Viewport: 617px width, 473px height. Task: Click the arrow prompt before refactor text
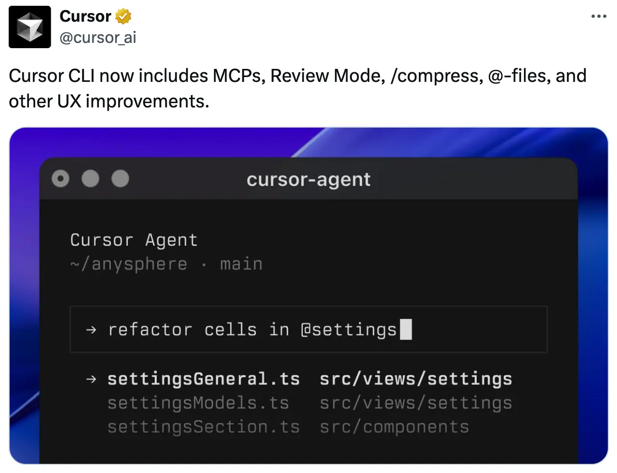tap(91, 330)
